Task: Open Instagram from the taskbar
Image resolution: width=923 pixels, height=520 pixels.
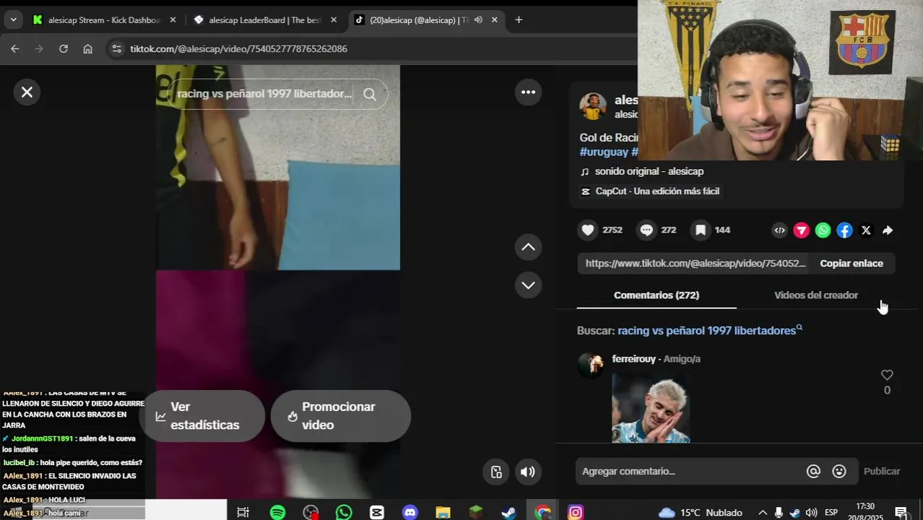Action: pyautogui.click(x=576, y=513)
